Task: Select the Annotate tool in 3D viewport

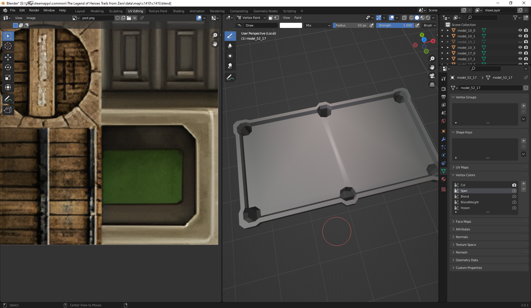Action: click(230, 77)
